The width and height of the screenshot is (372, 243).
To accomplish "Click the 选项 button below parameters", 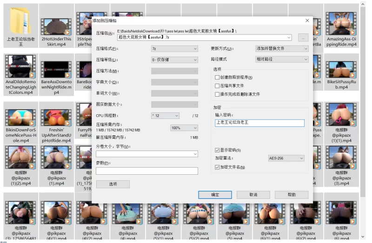I will (113, 184).
